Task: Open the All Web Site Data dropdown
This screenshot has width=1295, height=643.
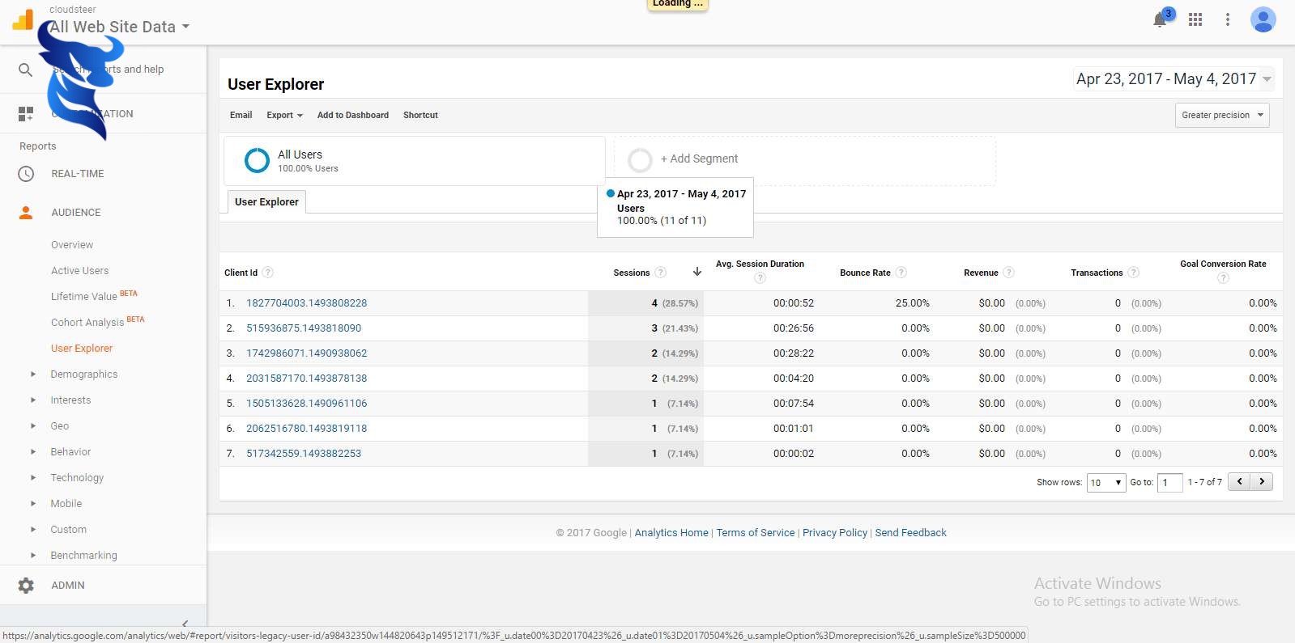Action: (118, 27)
